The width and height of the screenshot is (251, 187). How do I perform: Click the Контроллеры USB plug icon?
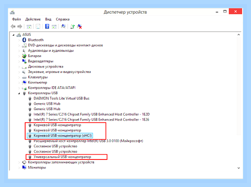tap(24, 93)
